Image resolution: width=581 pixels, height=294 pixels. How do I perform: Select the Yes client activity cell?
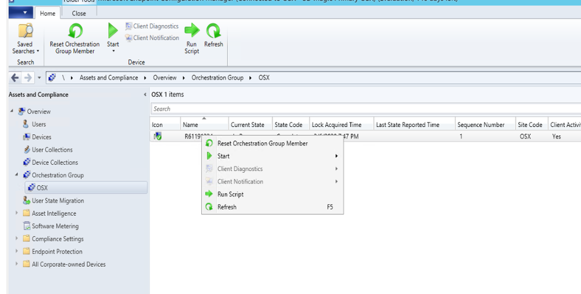point(556,136)
